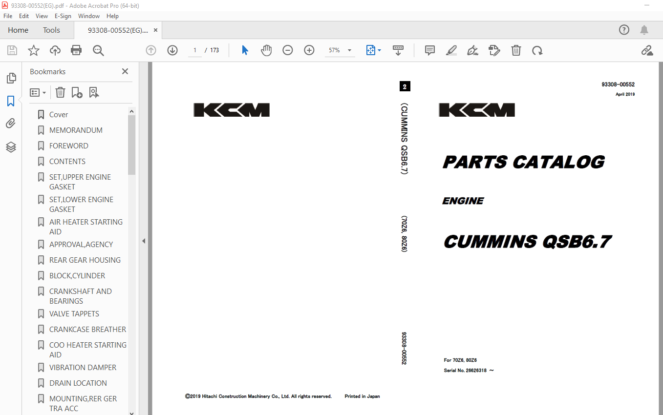Jump to the FOREWORD bookmark
The height and width of the screenshot is (415, 663).
coord(69,145)
